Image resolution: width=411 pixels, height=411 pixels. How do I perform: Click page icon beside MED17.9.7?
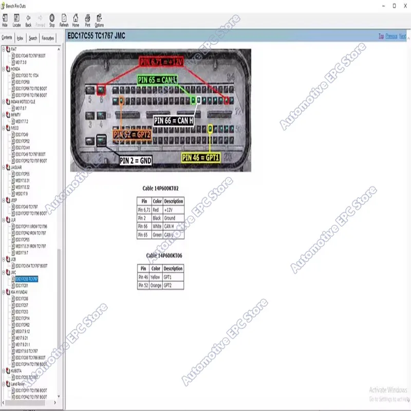click(x=13, y=253)
